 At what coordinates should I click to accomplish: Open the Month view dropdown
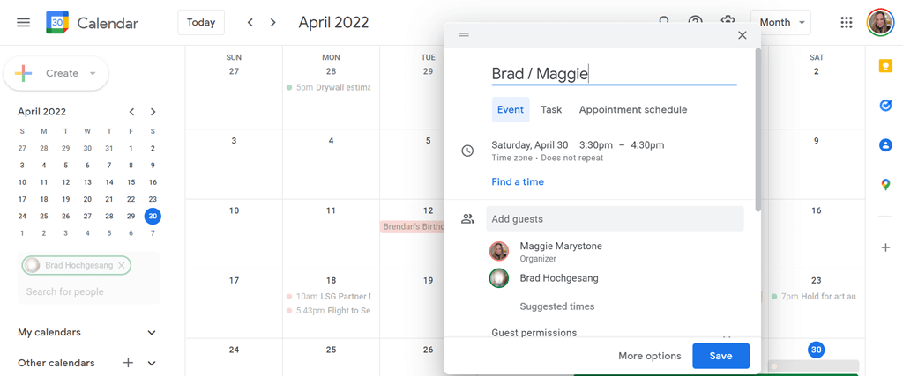(780, 22)
